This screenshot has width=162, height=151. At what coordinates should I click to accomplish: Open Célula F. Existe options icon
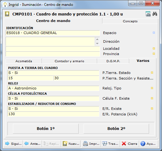pyautogui.click(x=152, y=98)
